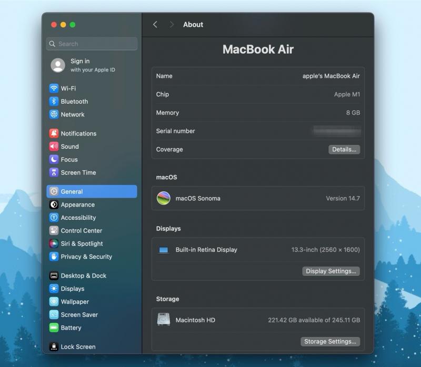Select Control Center label in sidebar

(x=82, y=230)
